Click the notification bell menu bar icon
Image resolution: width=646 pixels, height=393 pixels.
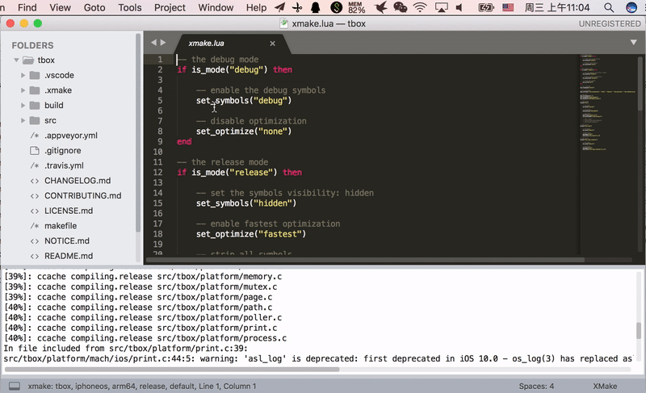[x=316, y=7]
